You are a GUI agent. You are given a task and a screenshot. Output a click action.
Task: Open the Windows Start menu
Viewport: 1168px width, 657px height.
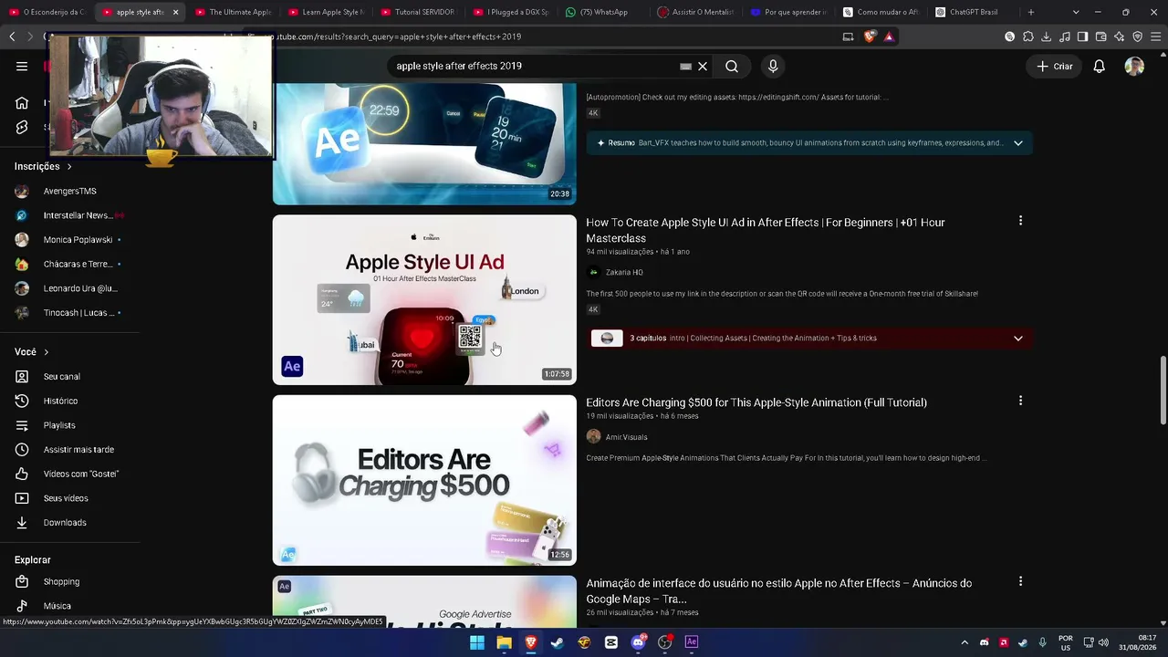point(477,642)
